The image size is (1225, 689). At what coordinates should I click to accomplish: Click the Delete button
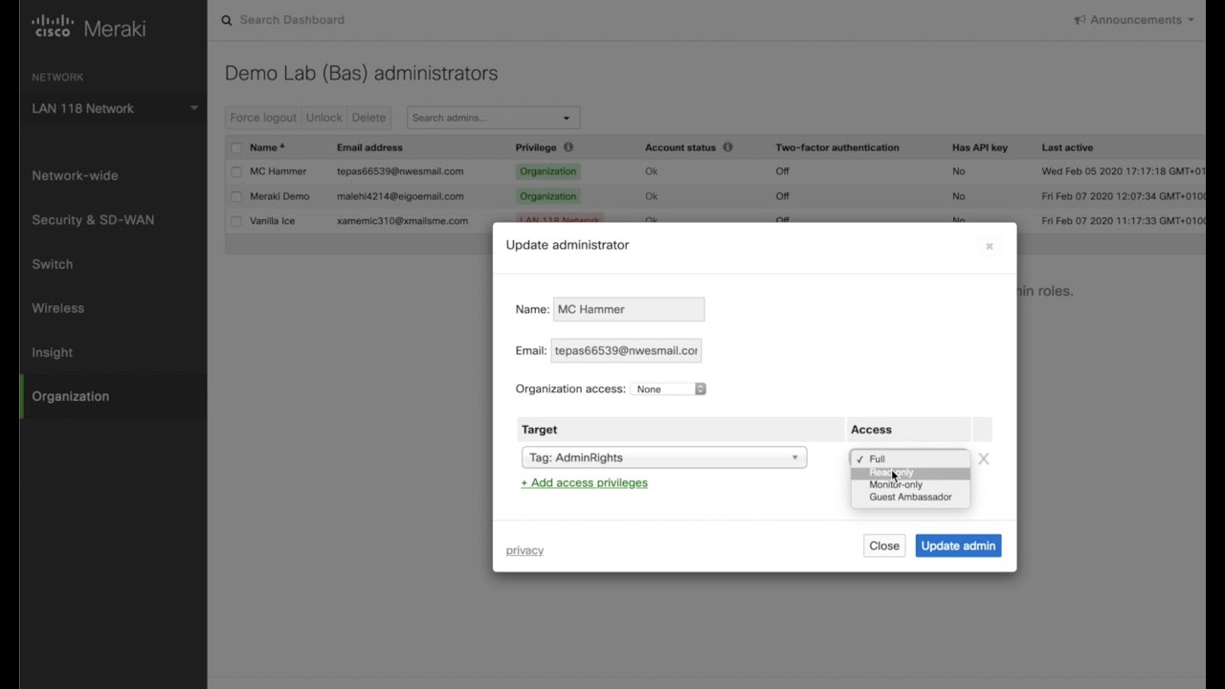click(x=368, y=118)
